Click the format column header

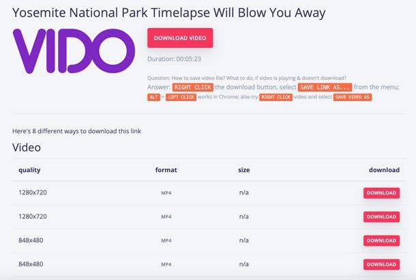166,170
